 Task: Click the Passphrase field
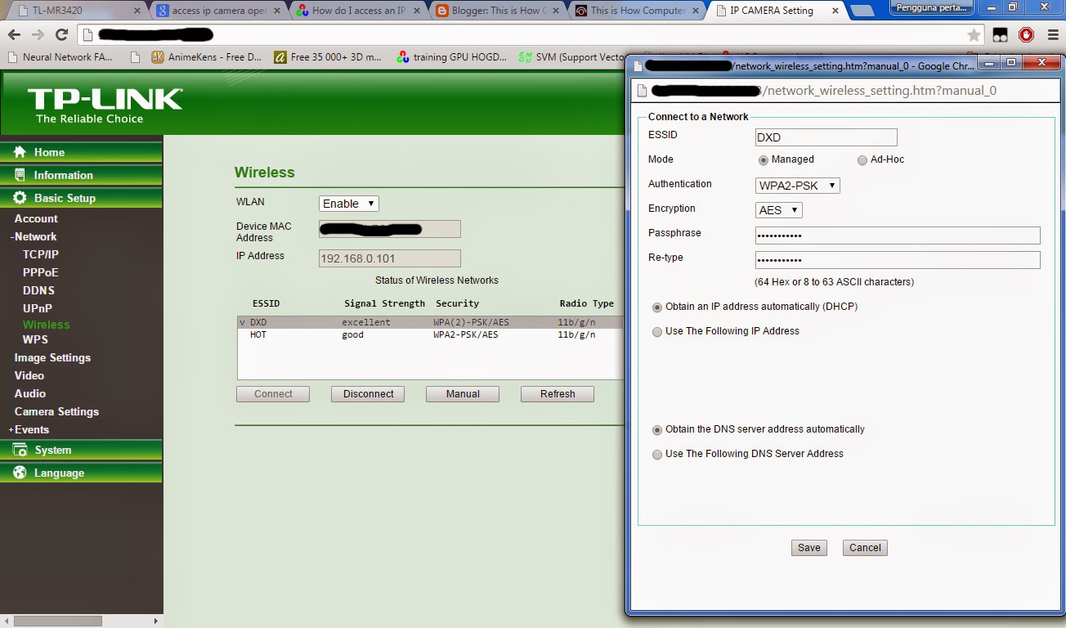point(898,235)
